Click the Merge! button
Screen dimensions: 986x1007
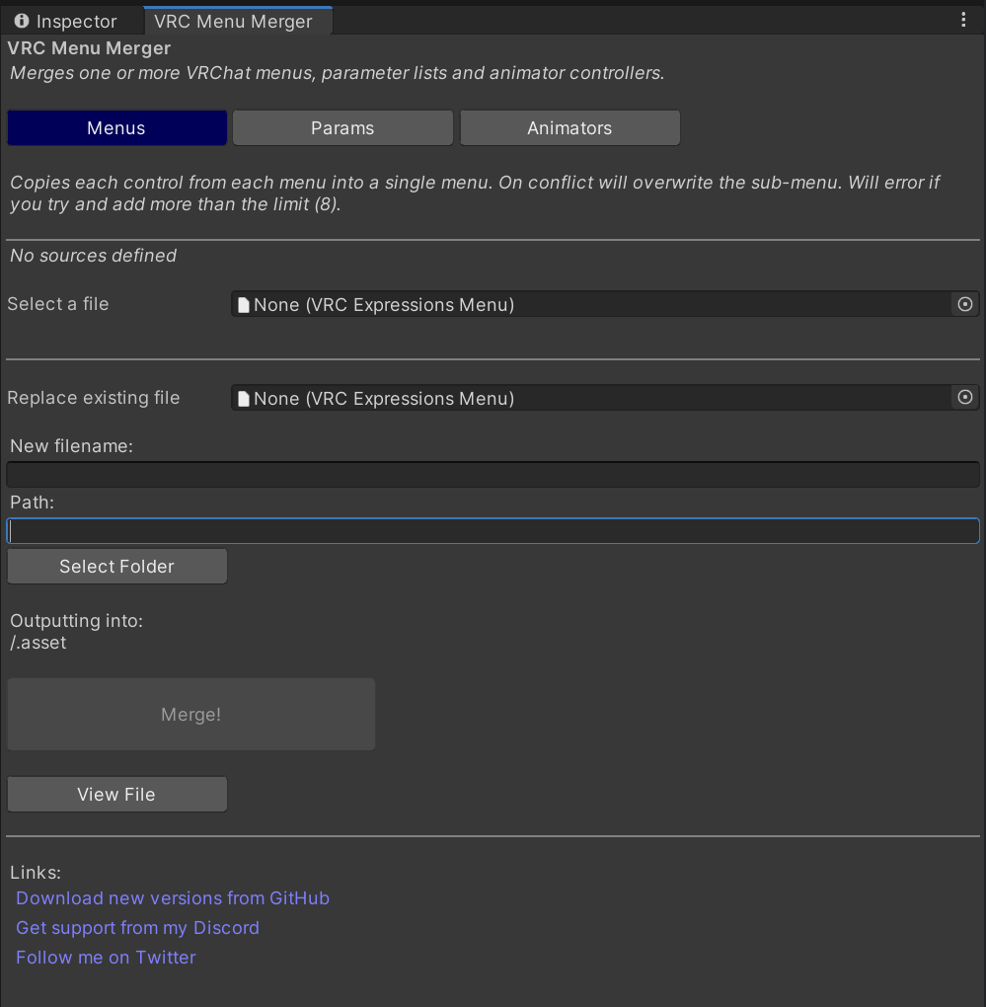(x=191, y=714)
